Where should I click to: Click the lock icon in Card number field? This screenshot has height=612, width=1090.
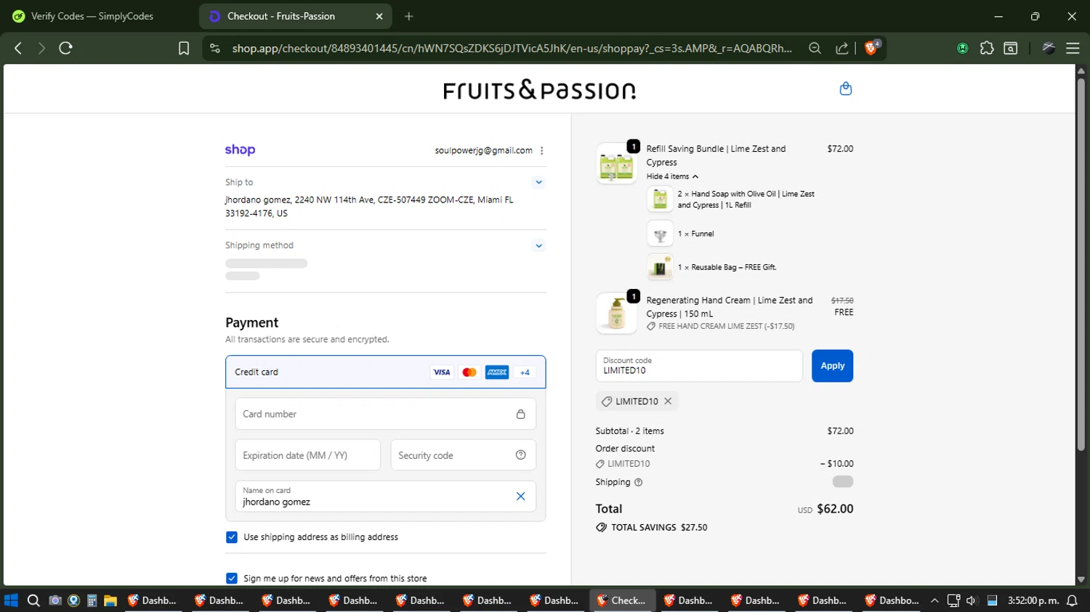click(520, 415)
